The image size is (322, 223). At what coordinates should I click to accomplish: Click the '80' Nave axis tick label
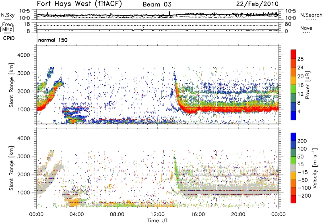[288, 24]
